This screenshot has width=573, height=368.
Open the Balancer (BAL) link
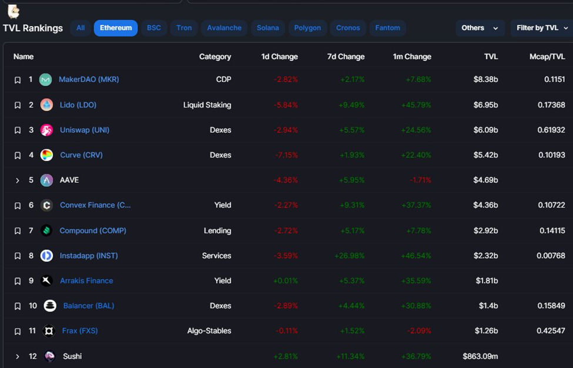(88, 306)
